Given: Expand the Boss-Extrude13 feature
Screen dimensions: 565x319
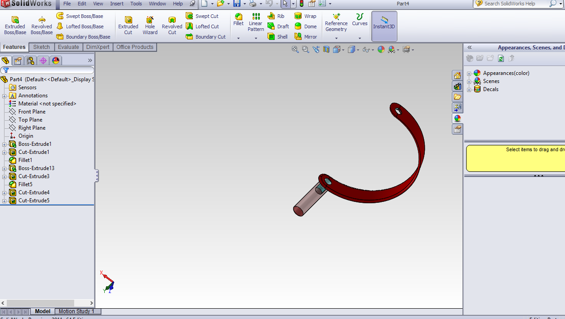Looking at the screenshot, I should 4,168.
